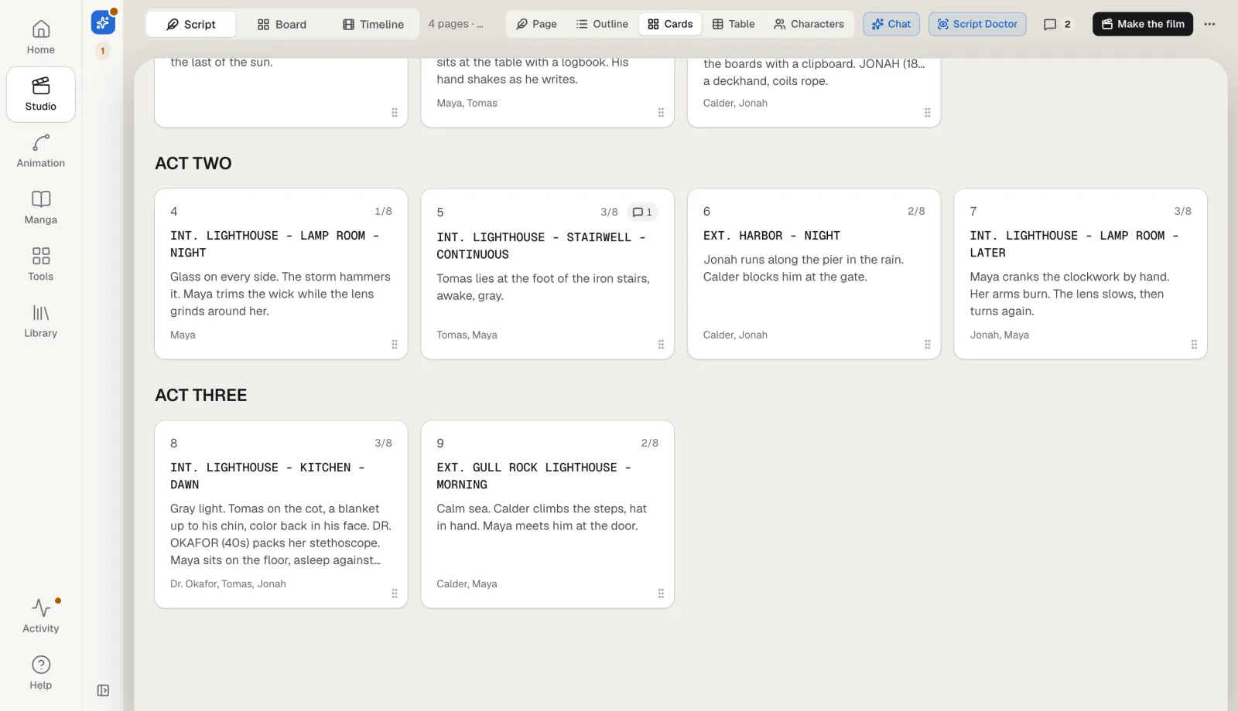The image size is (1238, 711).
Task: Grab the drag handle on scene 5 card
Action: point(661,345)
